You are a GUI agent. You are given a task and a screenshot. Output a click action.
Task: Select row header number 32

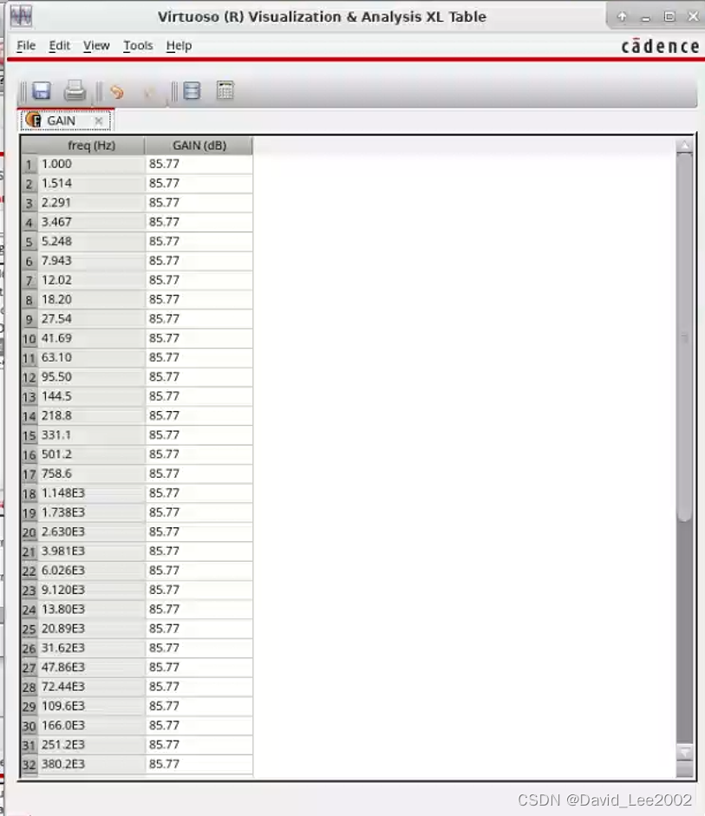tap(29, 765)
